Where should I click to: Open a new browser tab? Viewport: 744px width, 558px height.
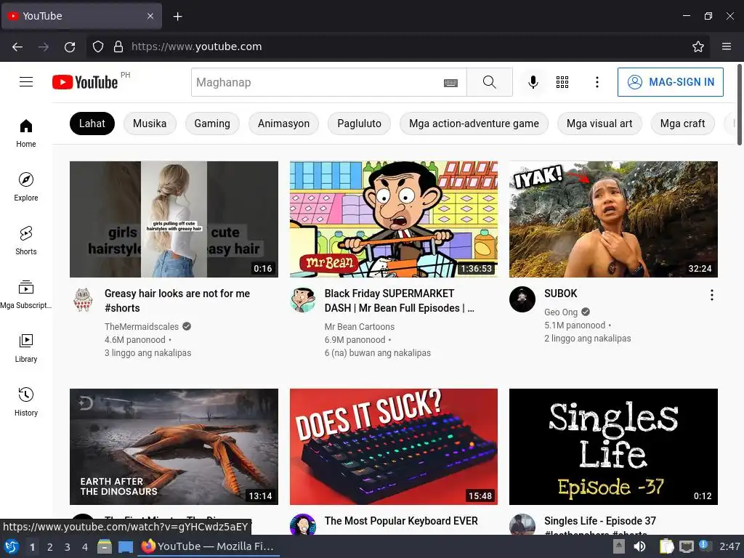click(x=177, y=17)
